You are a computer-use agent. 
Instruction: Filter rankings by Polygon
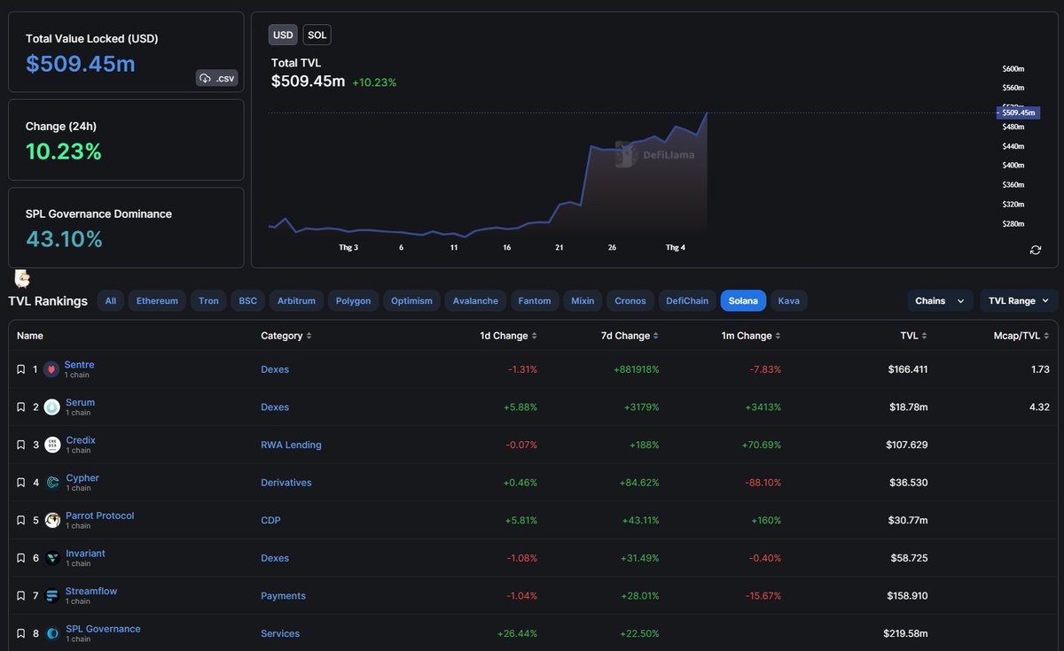tap(354, 301)
